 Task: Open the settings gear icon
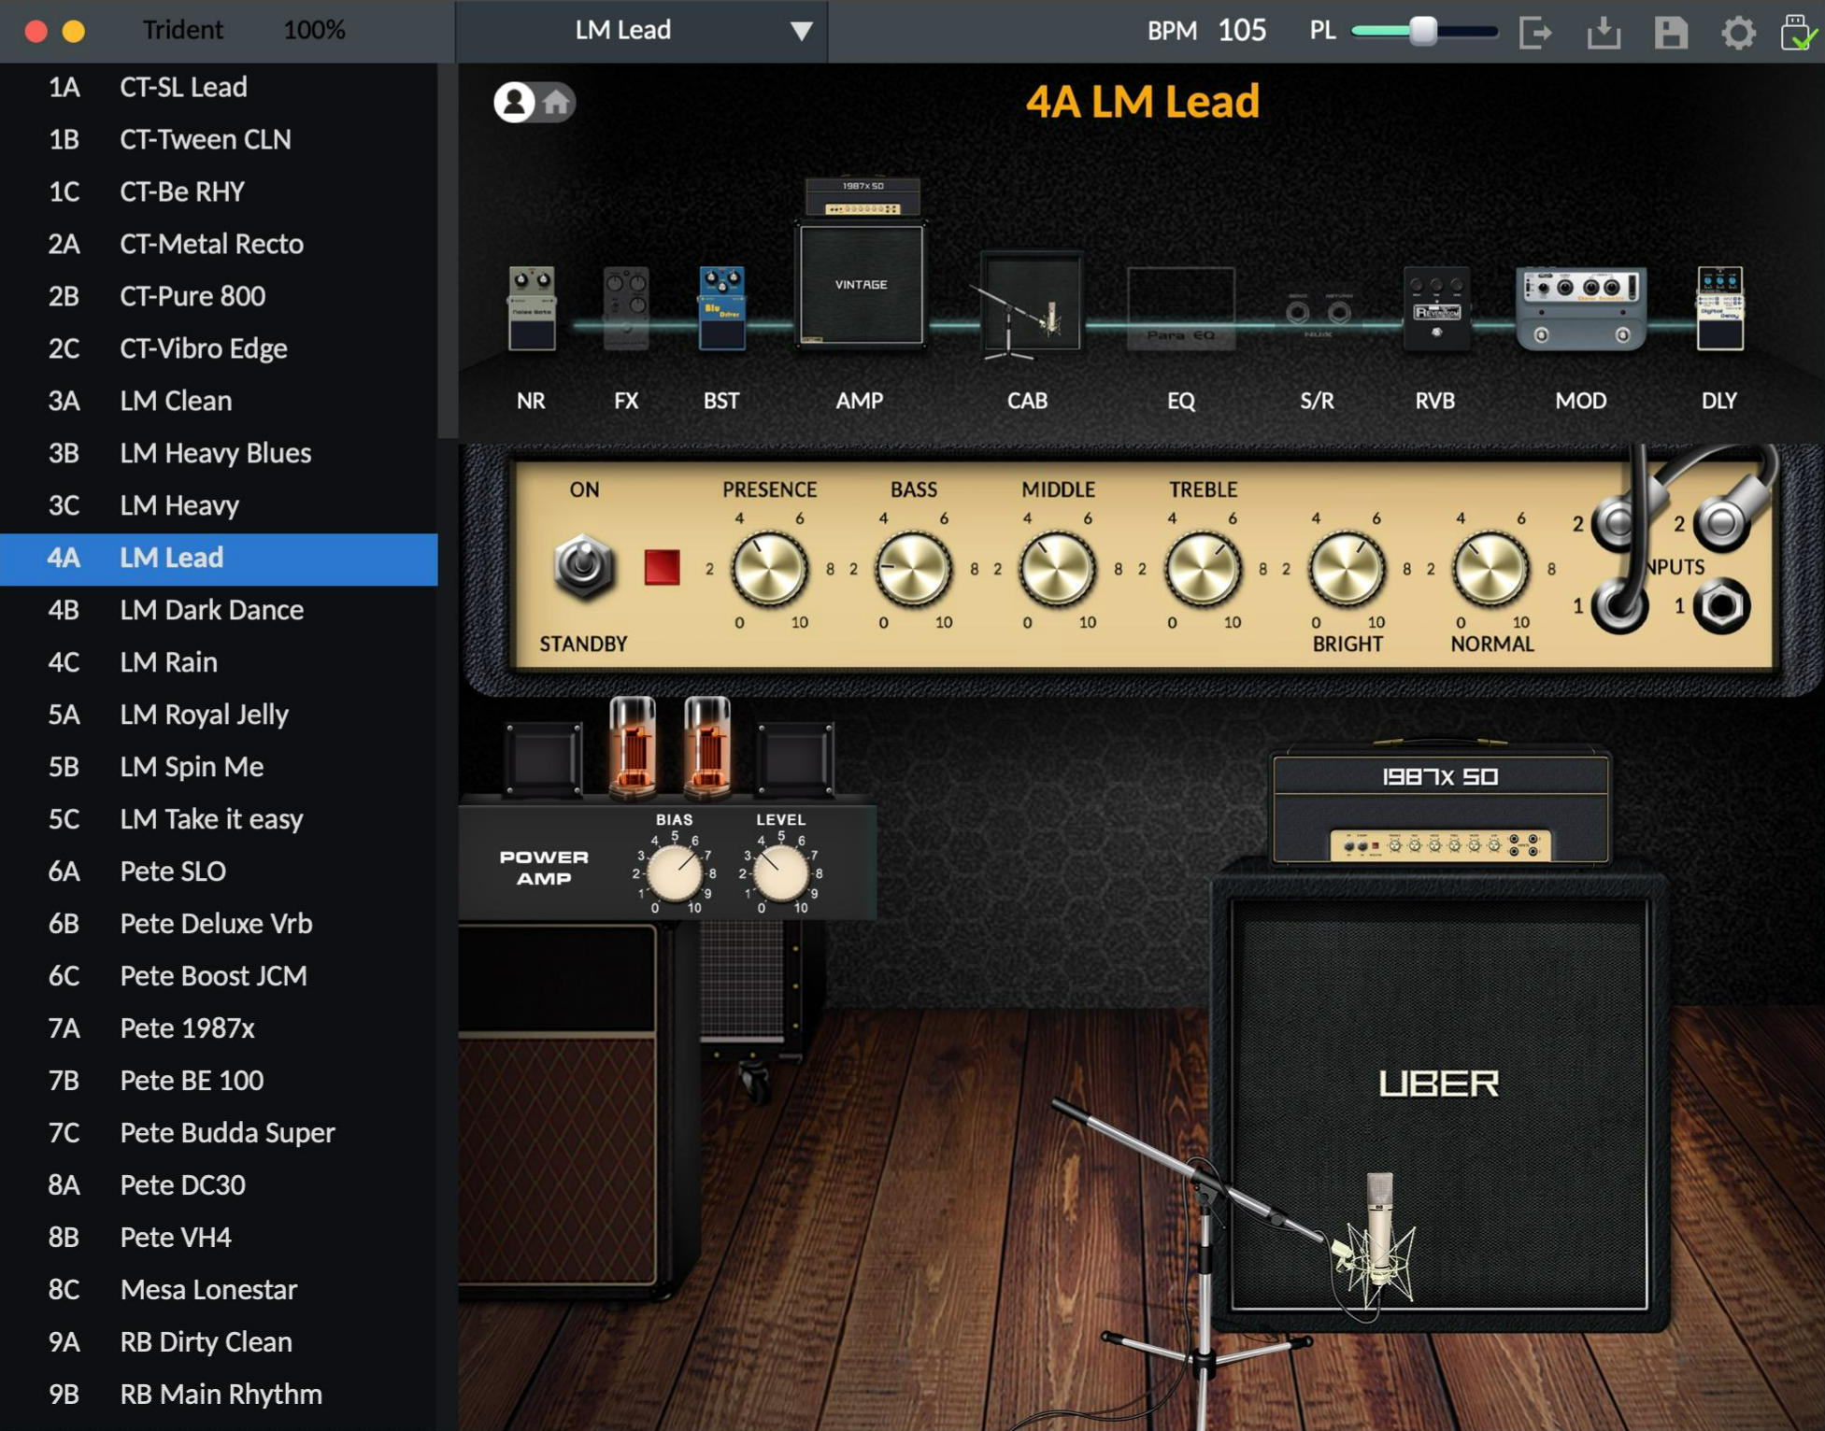pyautogui.click(x=1738, y=33)
